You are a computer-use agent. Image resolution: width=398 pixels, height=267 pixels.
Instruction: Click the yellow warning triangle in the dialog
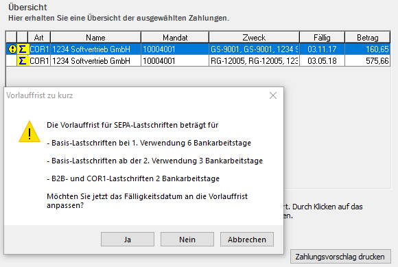pos(30,132)
